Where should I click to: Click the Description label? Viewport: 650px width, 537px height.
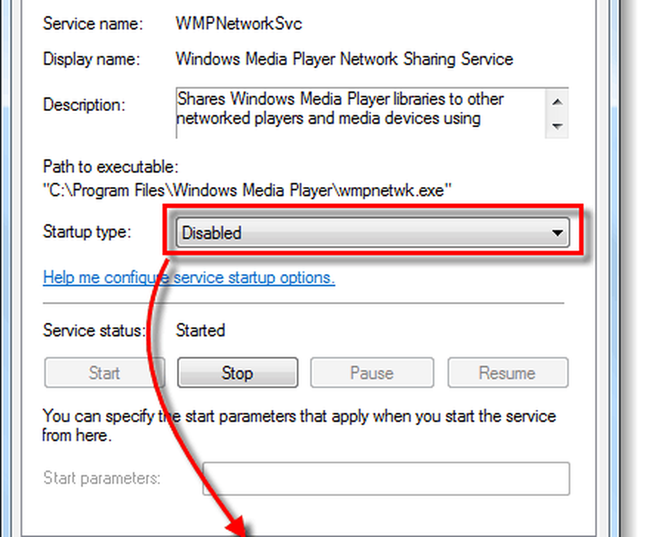point(84,105)
